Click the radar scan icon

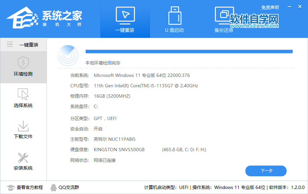tap(68, 55)
